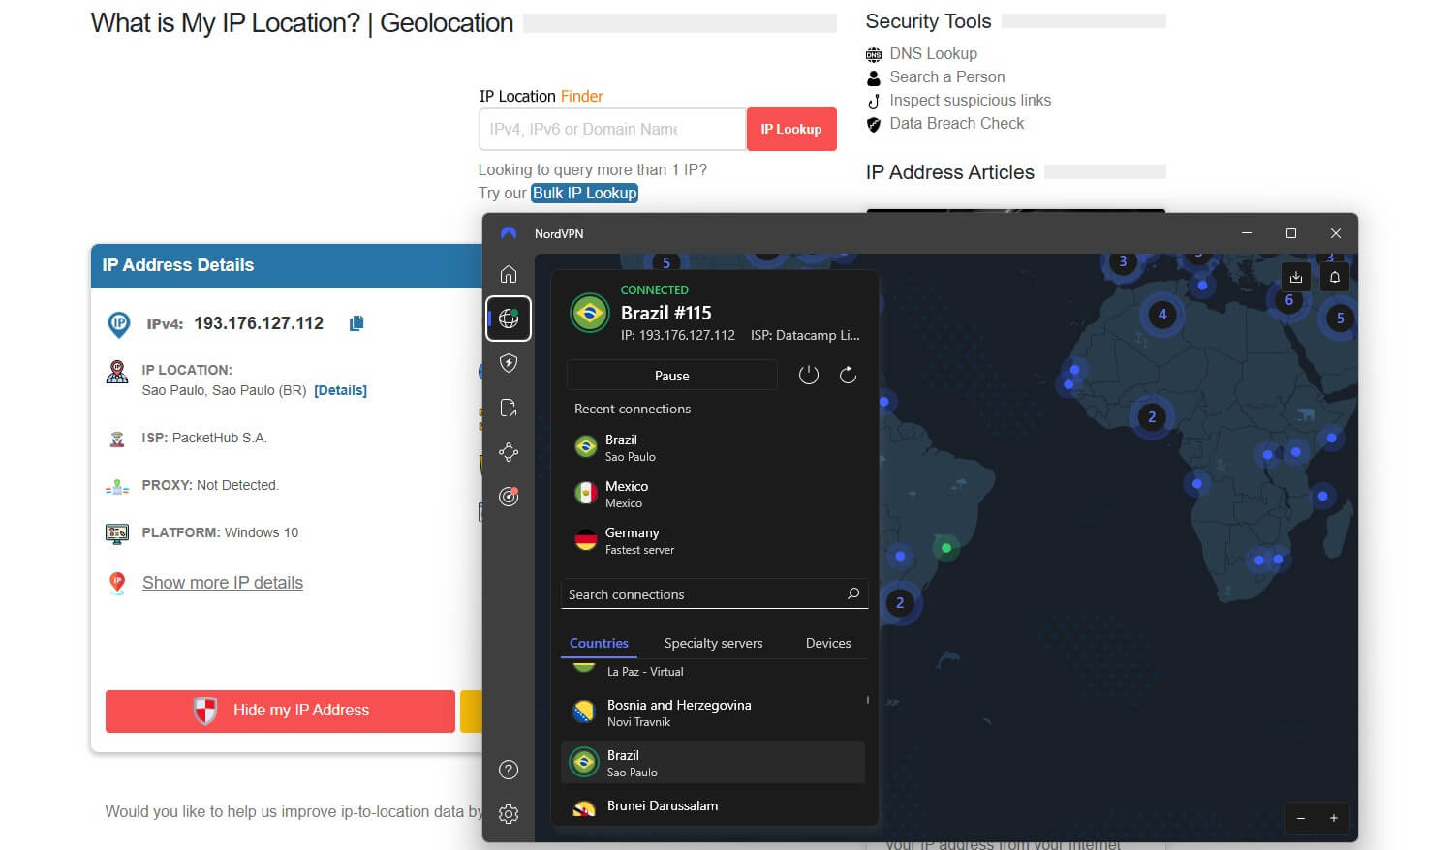Screen dimensions: 1454x850
Task: Click the country list scrollbar thumb
Action: coord(867,700)
